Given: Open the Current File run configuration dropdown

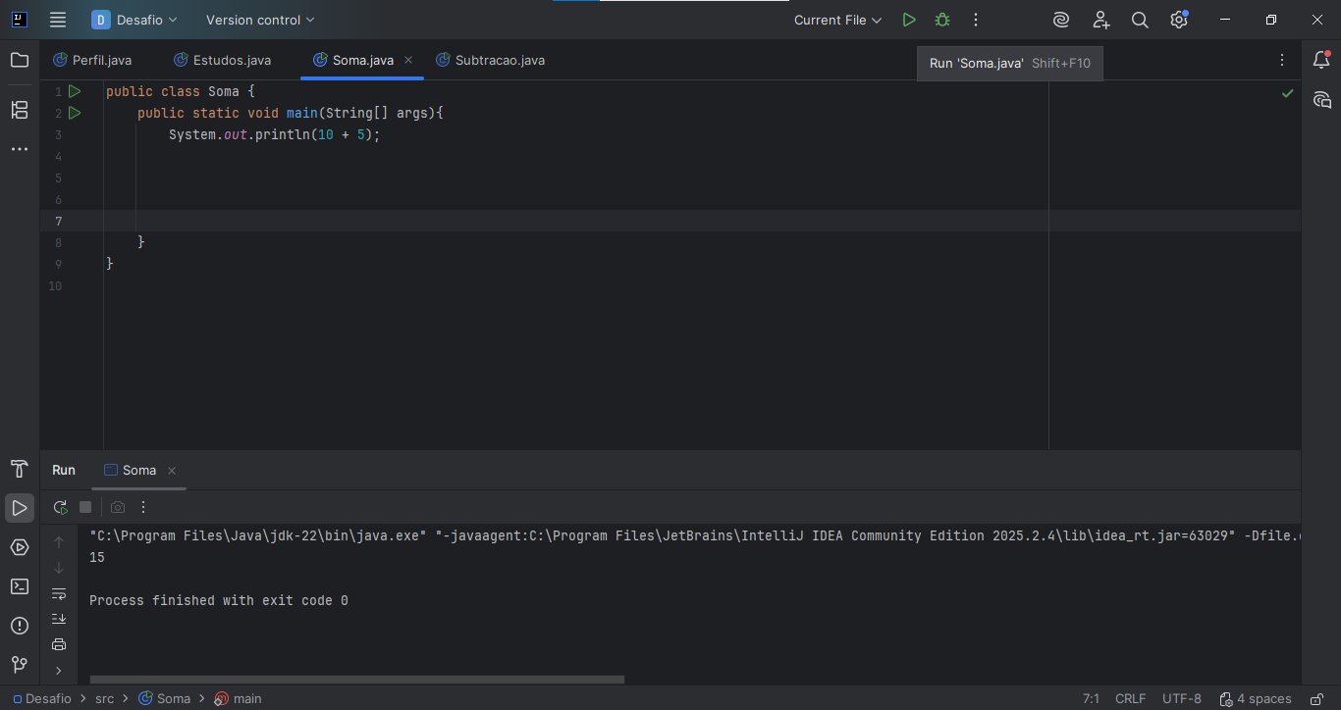Looking at the screenshot, I should pyautogui.click(x=837, y=20).
